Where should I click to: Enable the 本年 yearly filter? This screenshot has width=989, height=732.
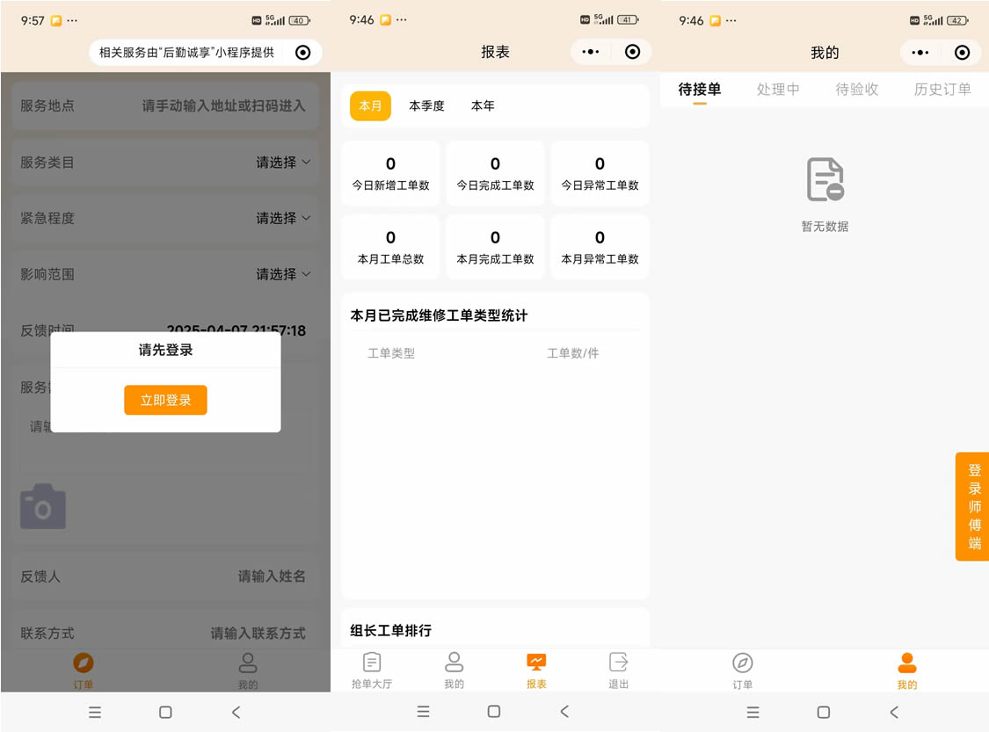click(x=482, y=105)
